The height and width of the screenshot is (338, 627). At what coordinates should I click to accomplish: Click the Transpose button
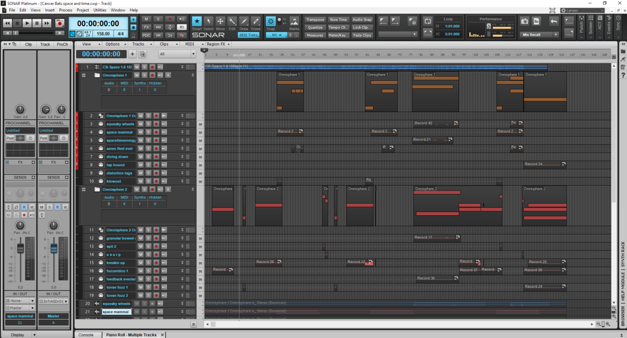(x=315, y=20)
